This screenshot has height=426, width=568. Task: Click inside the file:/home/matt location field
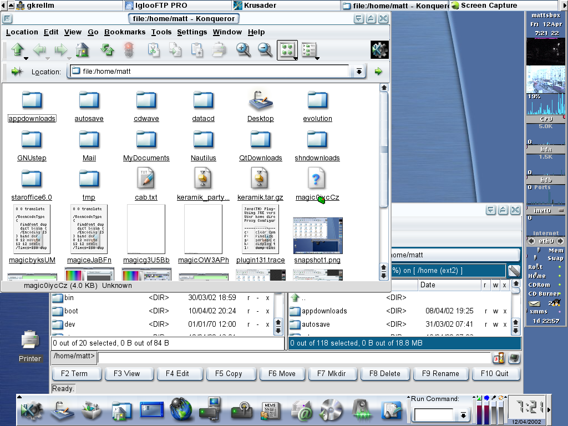tap(210, 72)
